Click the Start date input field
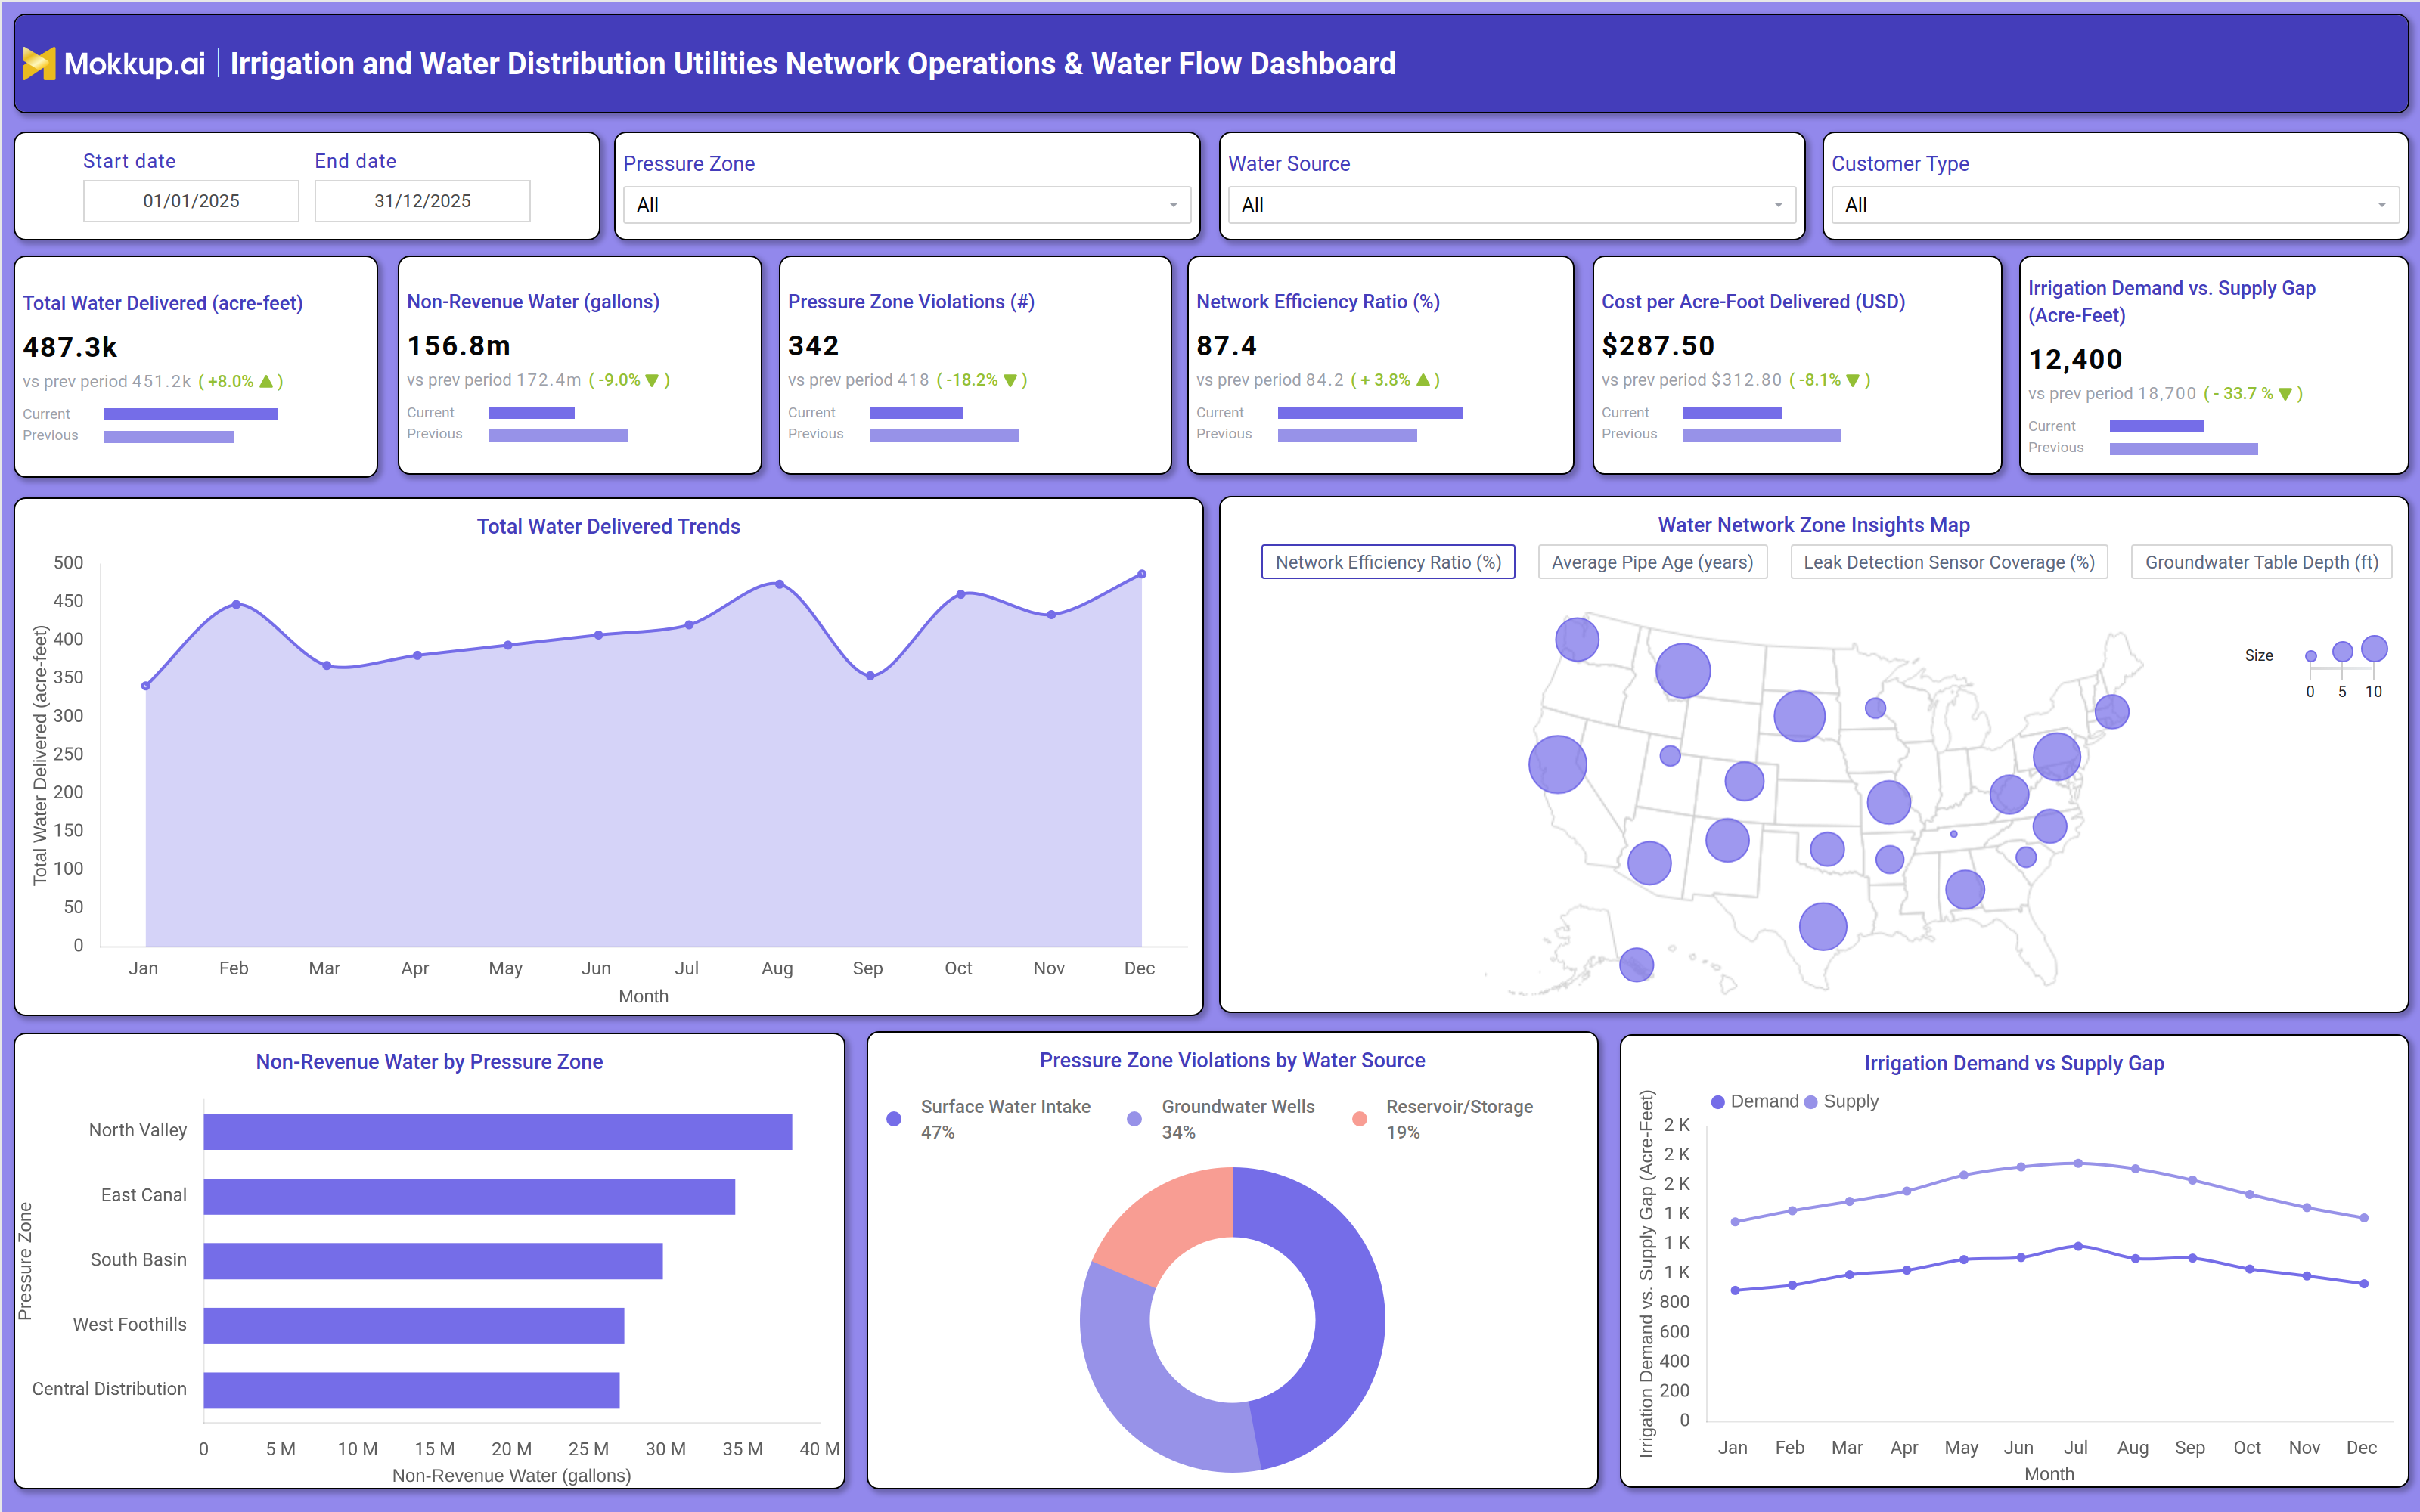 191,201
